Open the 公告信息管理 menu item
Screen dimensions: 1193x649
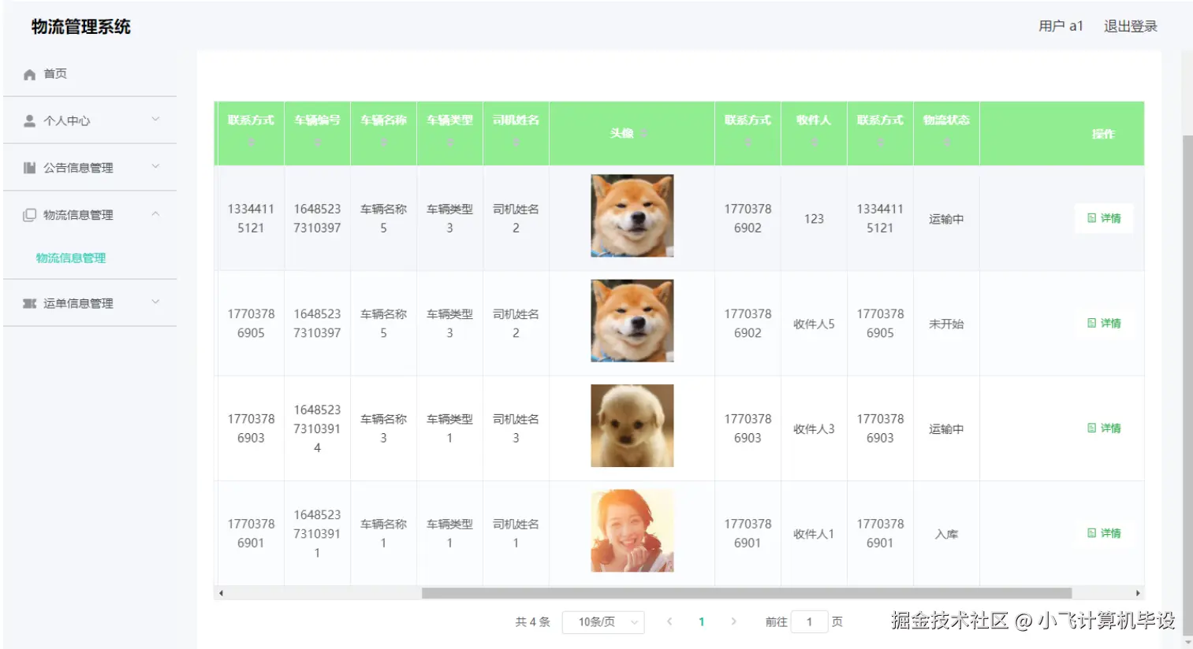tap(90, 168)
